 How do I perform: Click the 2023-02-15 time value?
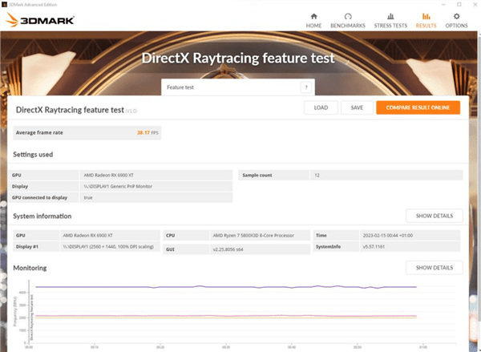tap(388, 236)
